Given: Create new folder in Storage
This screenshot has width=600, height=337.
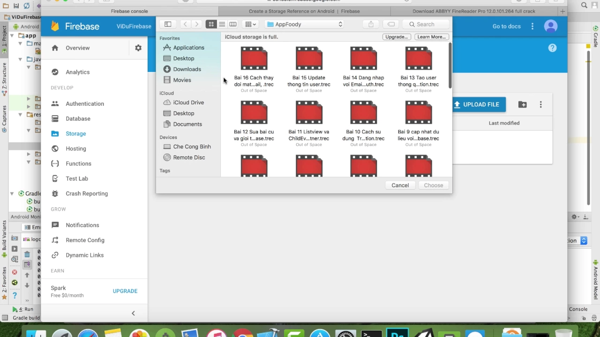Looking at the screenshot, I should [522, 104].
